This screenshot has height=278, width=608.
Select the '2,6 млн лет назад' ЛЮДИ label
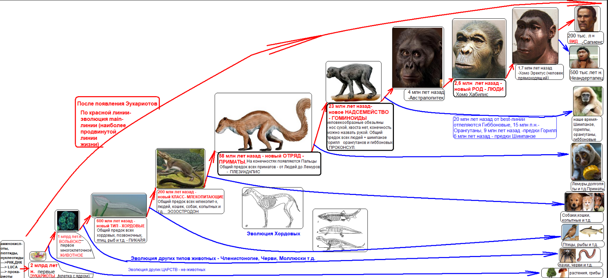coord(479,89)
